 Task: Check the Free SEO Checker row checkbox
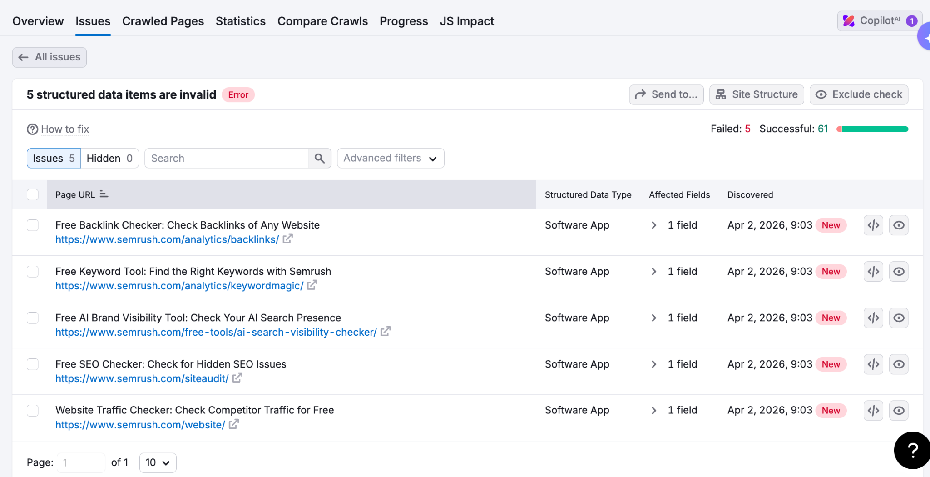tap(33, 364)
